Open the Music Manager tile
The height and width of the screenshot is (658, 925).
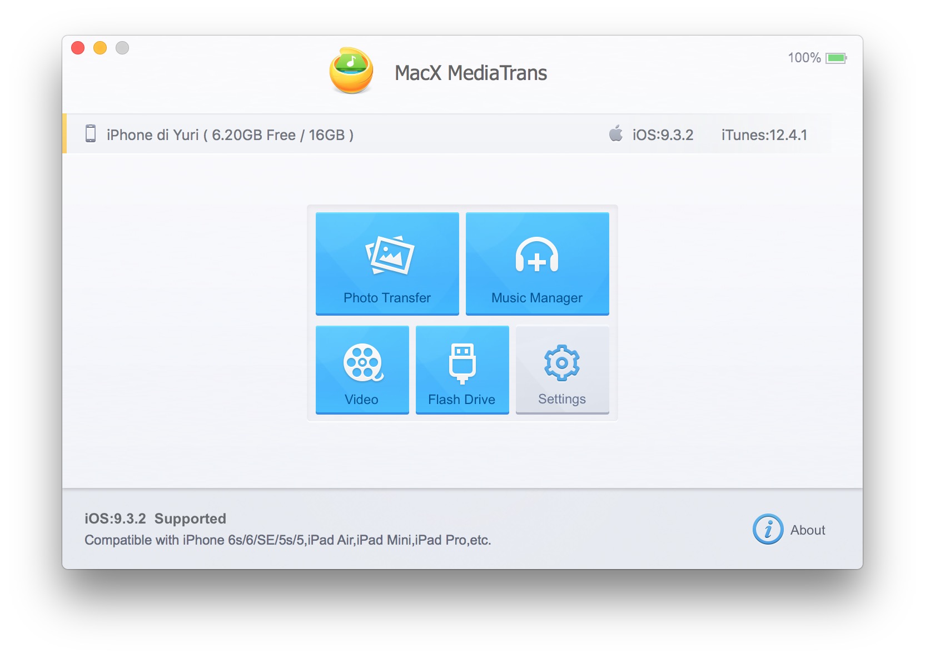pos(538,263)
